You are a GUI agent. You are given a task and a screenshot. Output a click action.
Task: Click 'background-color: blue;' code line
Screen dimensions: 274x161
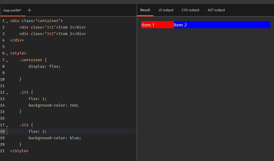(x=55, y=138)
